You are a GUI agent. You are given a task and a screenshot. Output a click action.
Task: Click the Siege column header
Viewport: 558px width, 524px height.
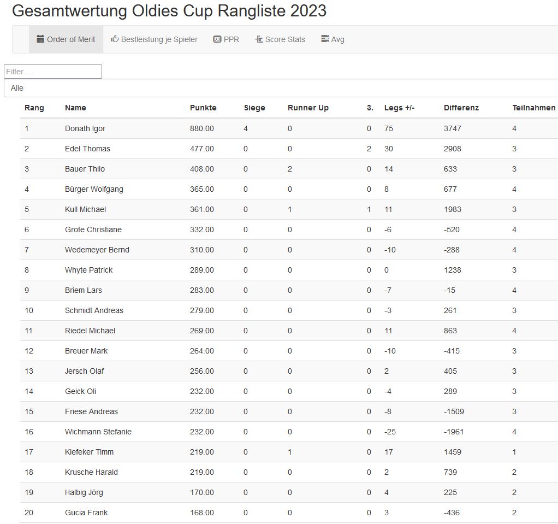254,108
